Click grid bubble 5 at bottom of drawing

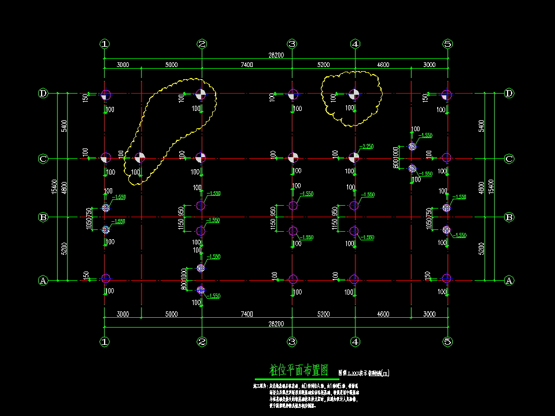447,341
